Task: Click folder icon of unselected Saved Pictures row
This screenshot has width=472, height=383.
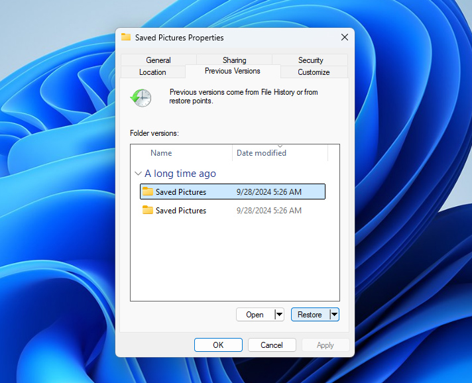Action: 147,210
